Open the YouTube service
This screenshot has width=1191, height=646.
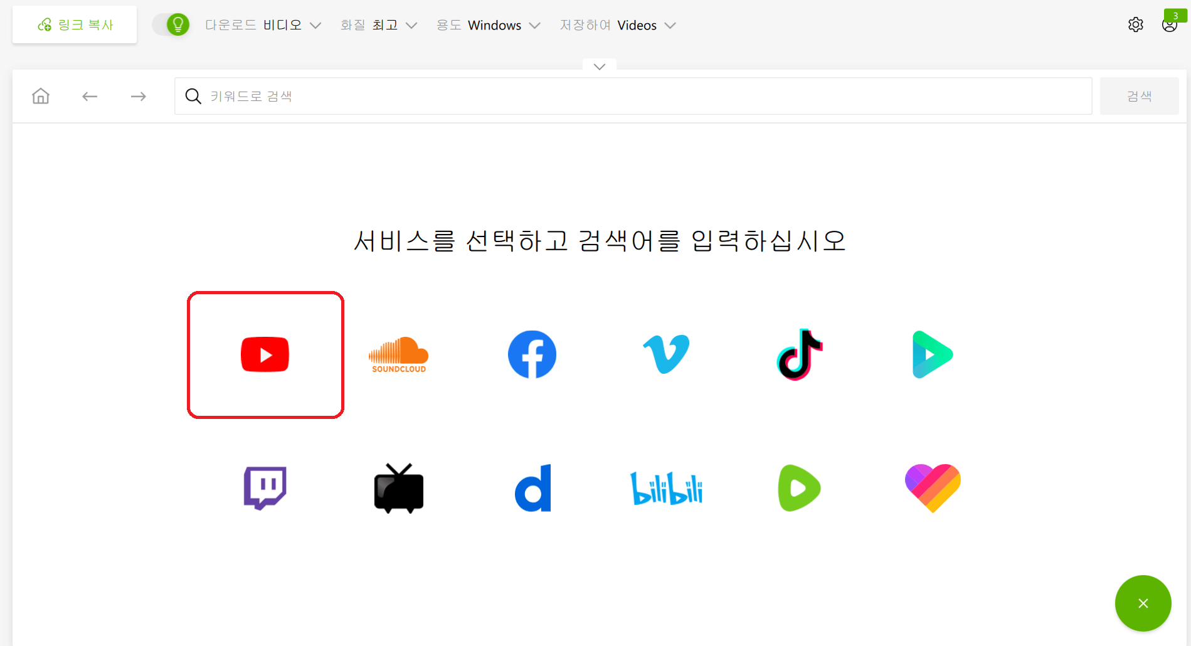click(x=265, y=354)
